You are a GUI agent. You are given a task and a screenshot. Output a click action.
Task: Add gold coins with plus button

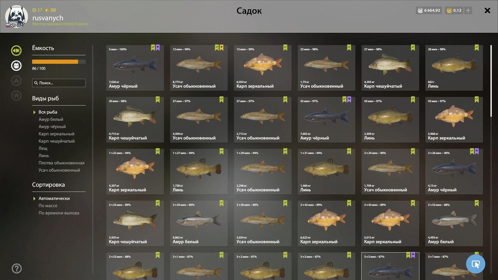pyautogui.click(x=468, y=10)
